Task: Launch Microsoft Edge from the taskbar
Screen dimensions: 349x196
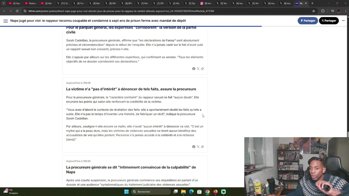Action: tap(191, 192)
